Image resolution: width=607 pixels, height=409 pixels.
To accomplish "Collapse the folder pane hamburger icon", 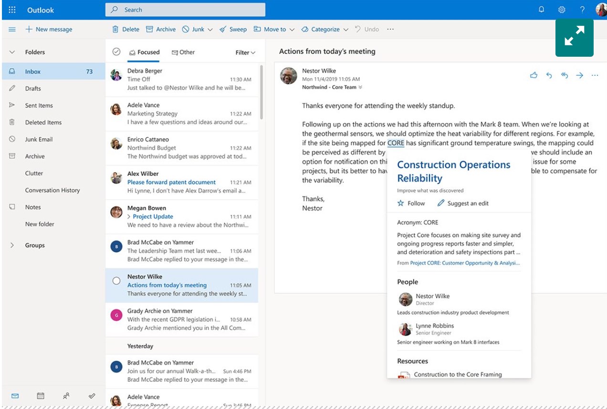I will (x=12, y=30).
